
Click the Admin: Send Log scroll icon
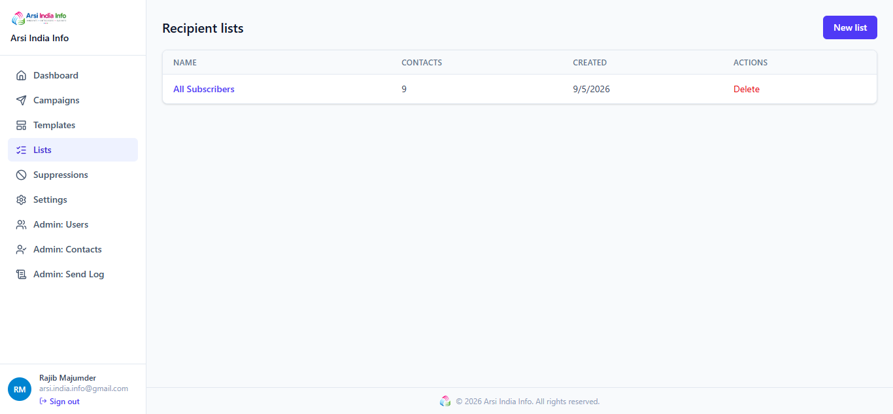21,274
